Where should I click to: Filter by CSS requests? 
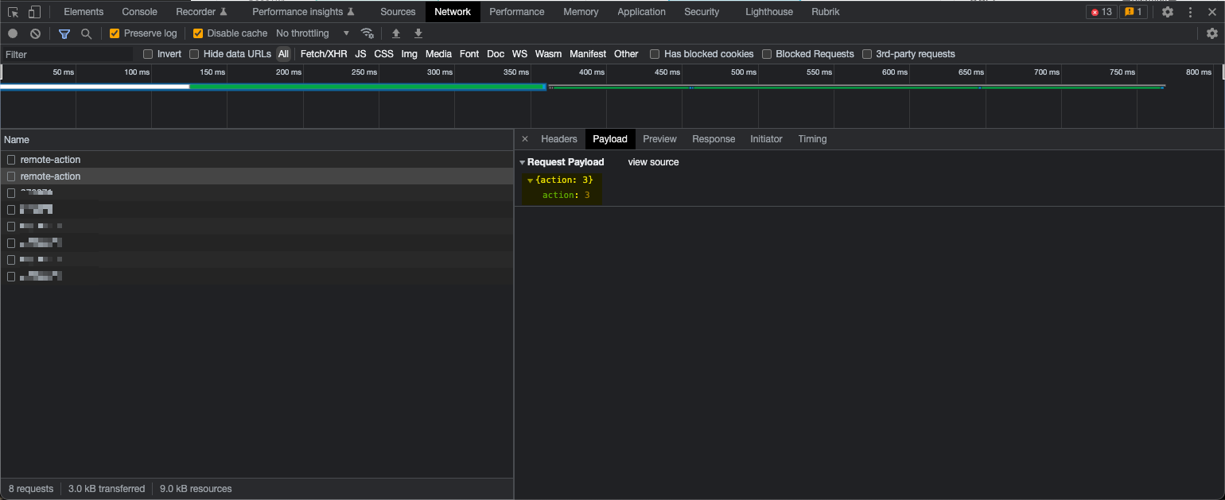(x=383, y=54)
